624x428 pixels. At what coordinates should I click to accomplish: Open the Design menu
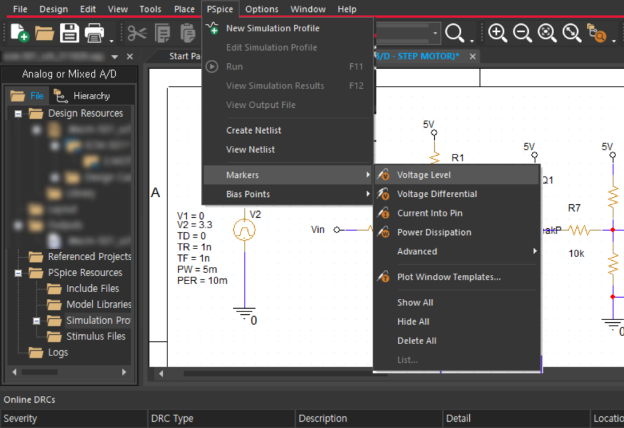pyautogui.click(x=53, y=9)
